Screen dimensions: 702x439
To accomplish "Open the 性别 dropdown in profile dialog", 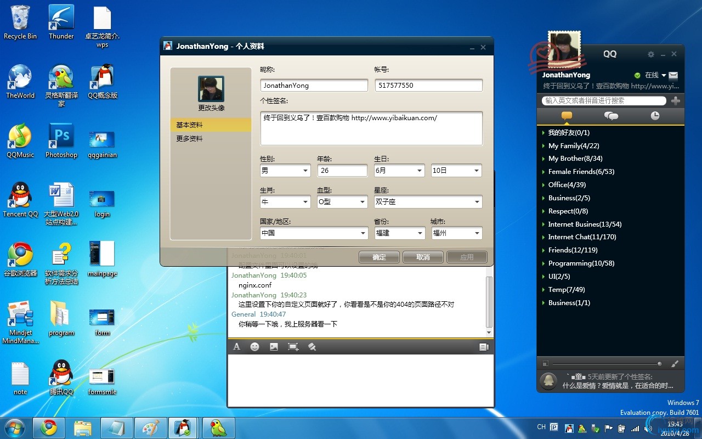I will point(285,171).
